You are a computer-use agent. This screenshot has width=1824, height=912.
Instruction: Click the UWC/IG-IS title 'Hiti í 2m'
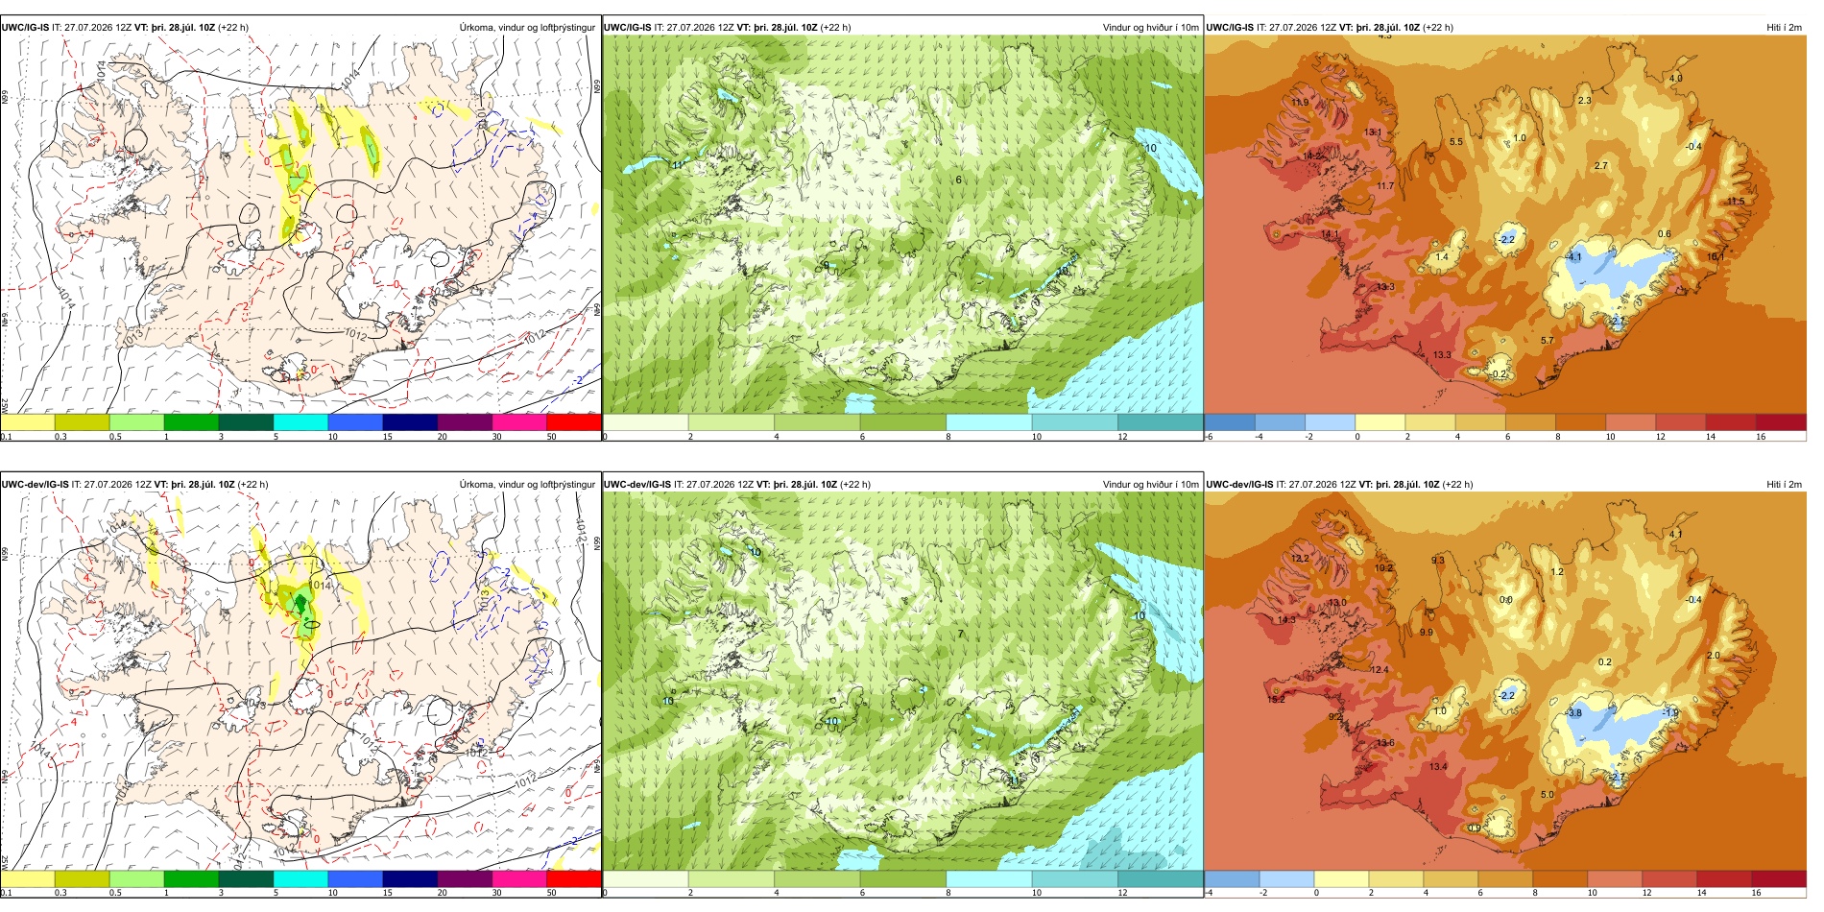coord(1785,28)
